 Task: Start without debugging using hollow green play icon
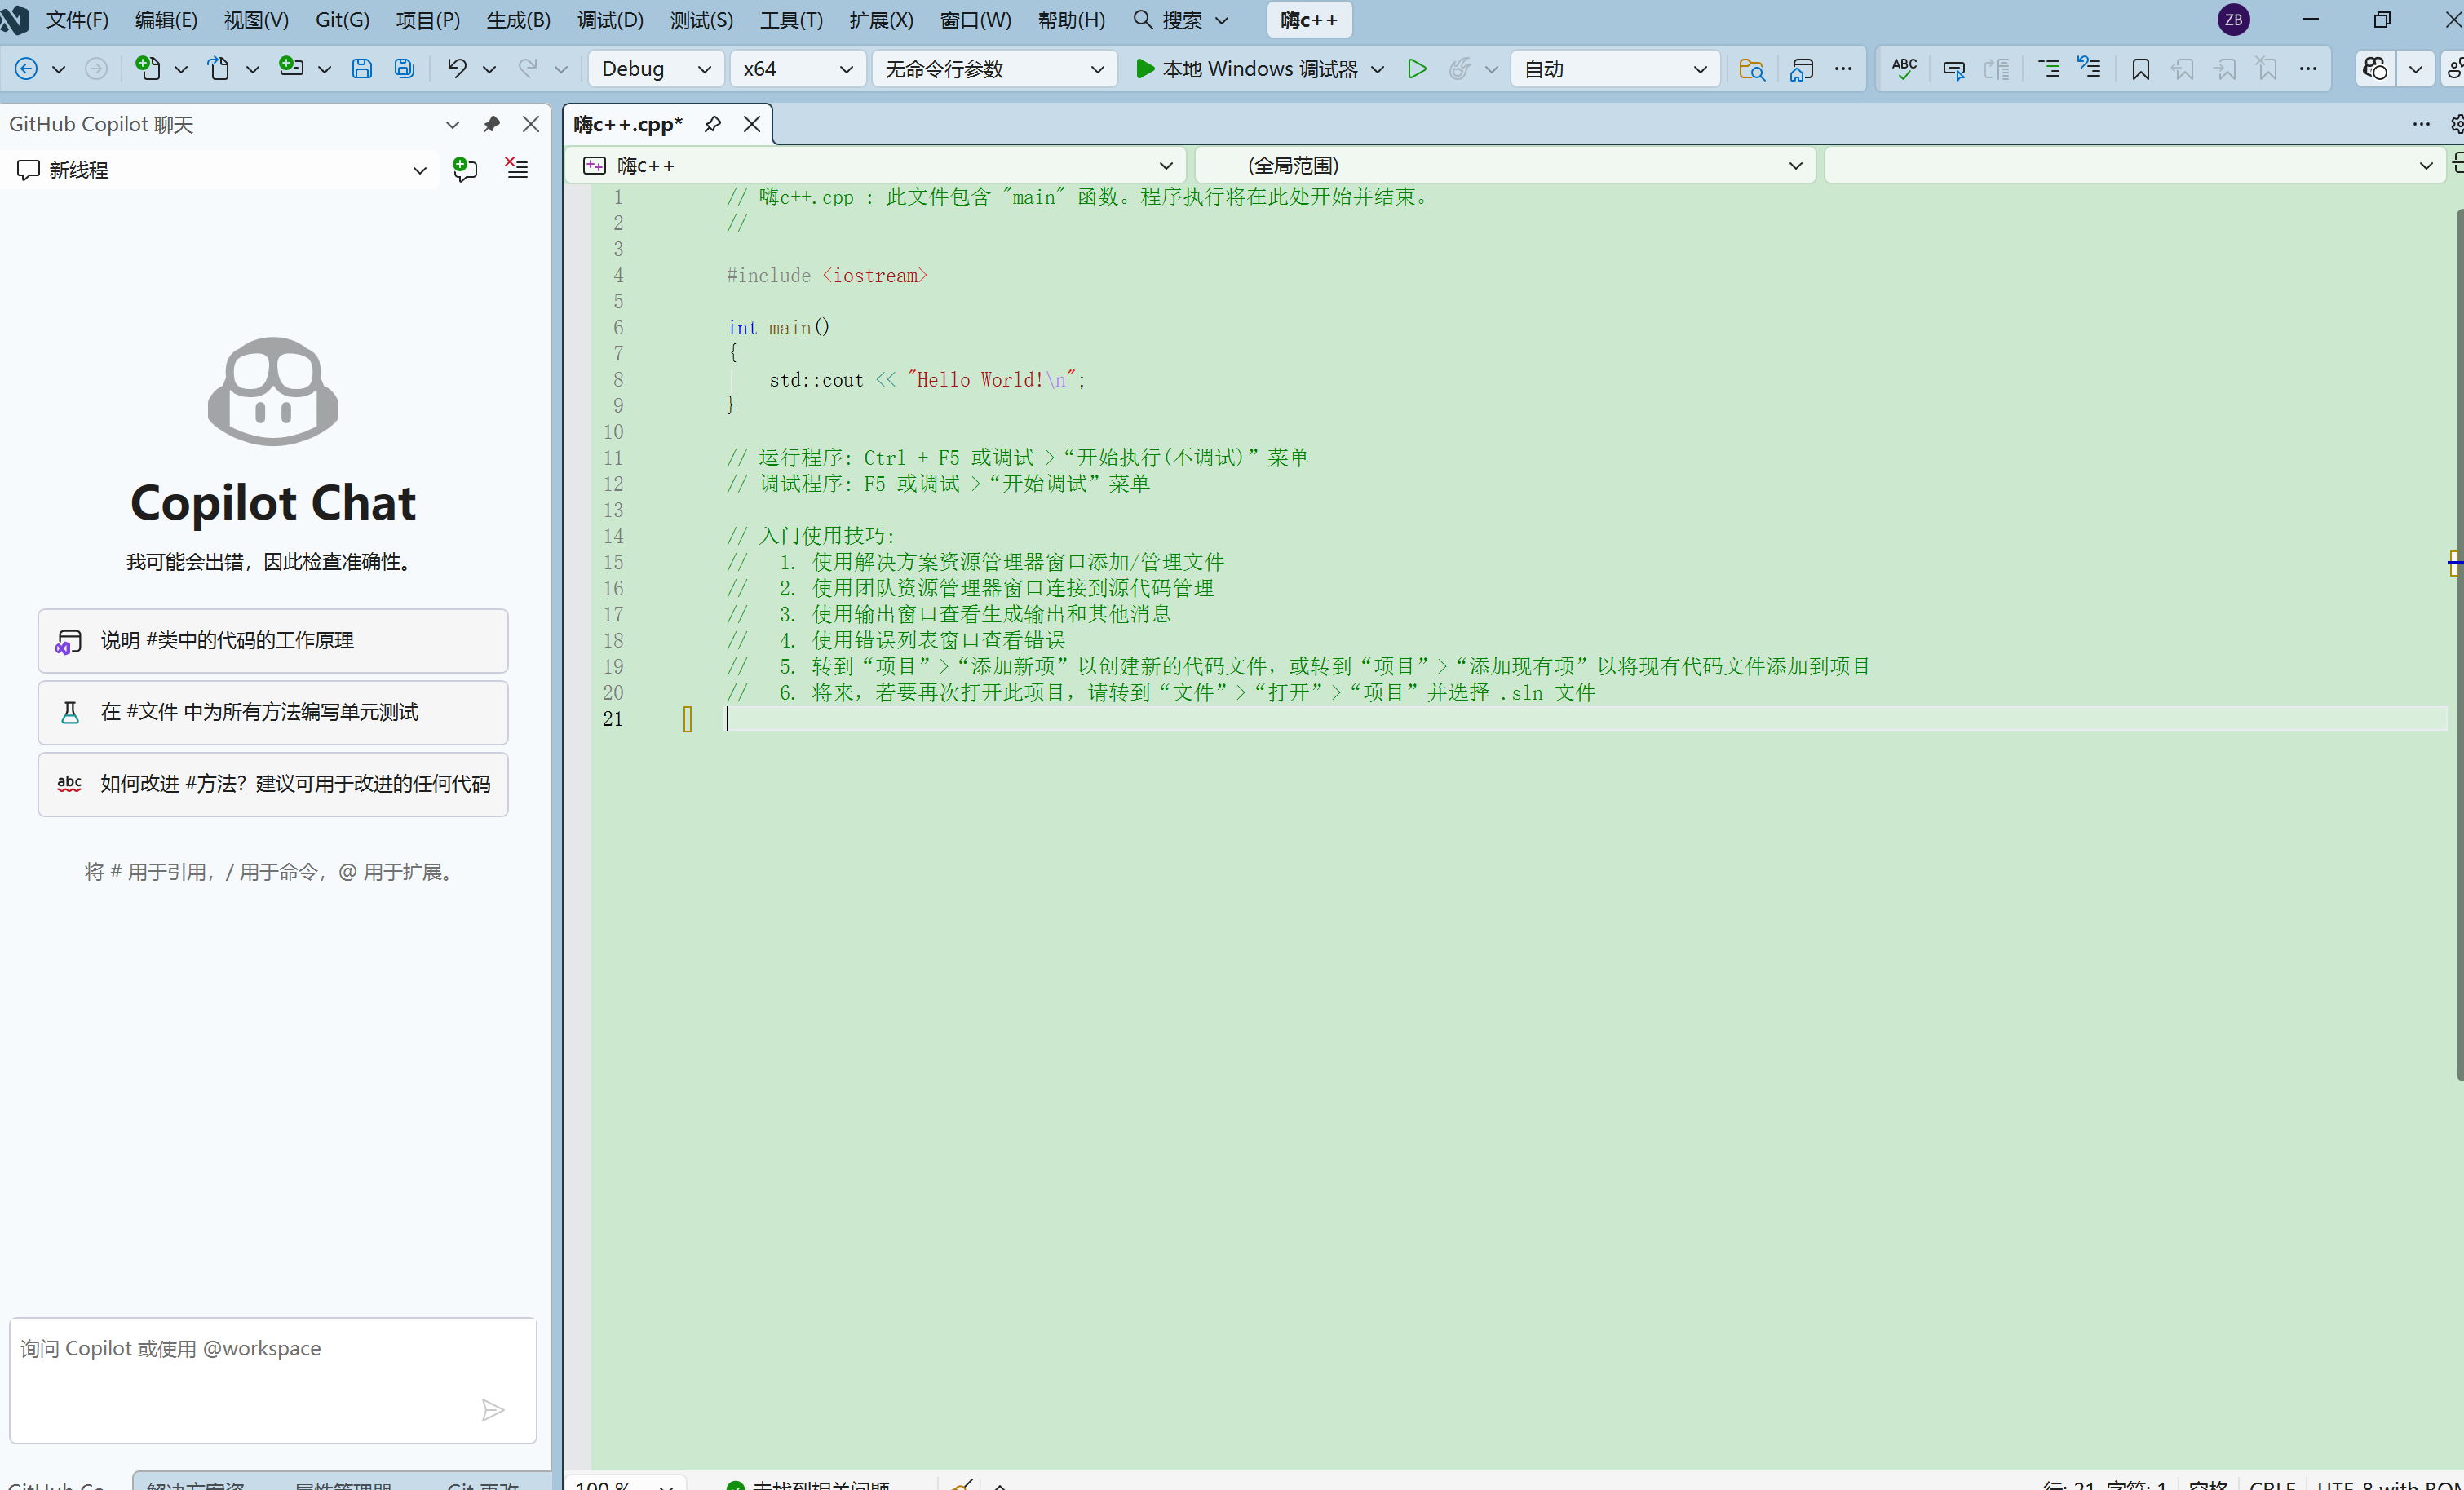(x=1416, y=69)
